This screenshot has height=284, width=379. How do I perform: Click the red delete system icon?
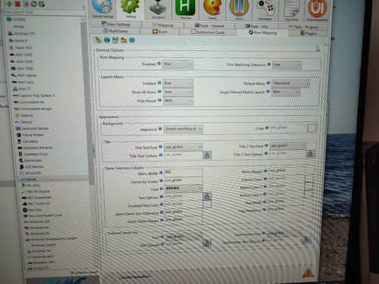(x=17, y=4)
